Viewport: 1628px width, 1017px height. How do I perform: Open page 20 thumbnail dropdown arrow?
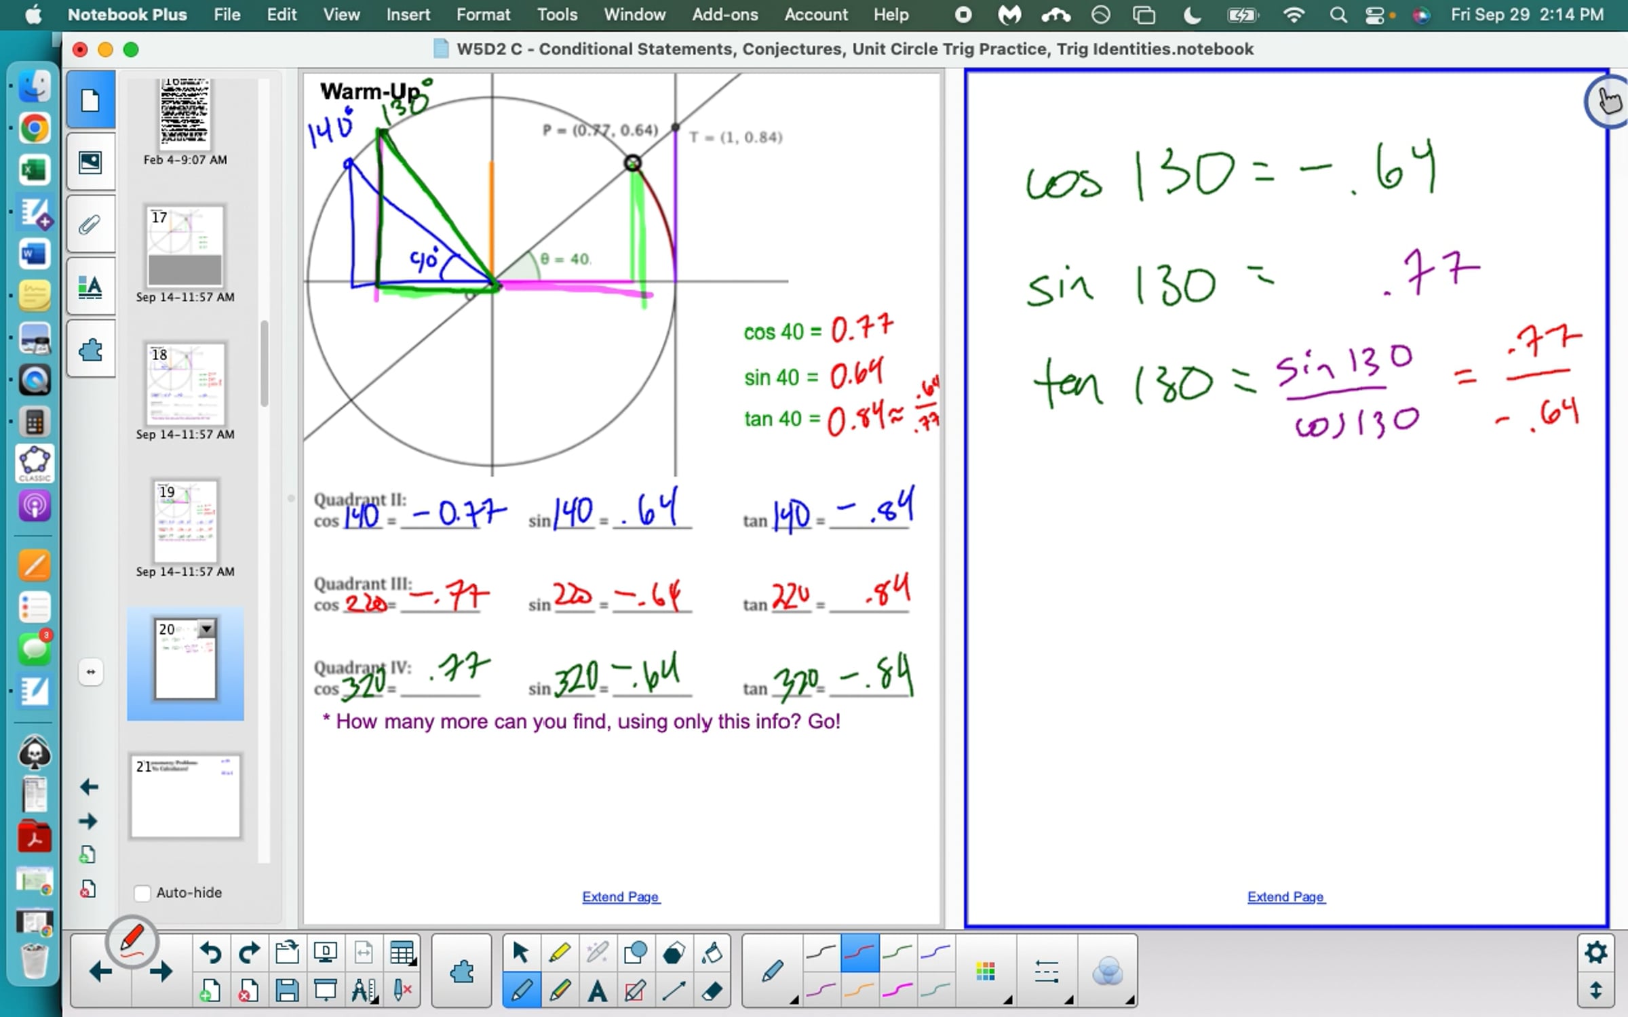(207, 629)
